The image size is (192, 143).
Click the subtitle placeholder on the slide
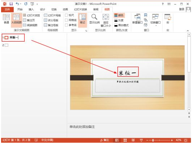[127, 86]
